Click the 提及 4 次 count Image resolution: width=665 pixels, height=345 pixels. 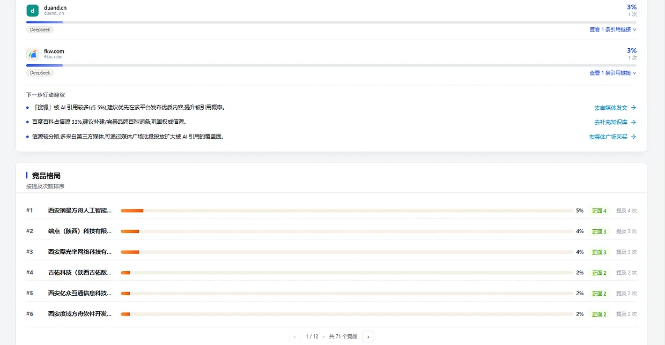(x=626, y=211)
